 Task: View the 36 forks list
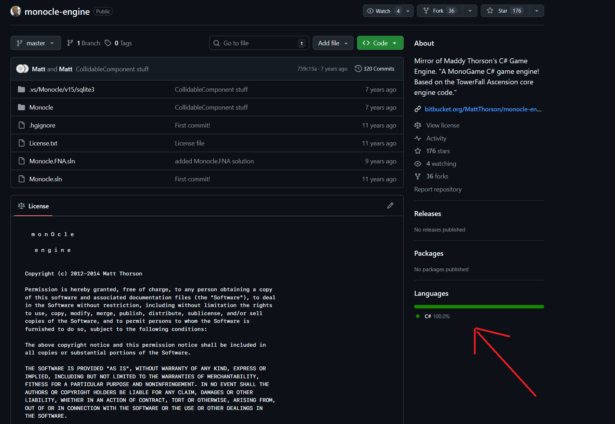437,176
